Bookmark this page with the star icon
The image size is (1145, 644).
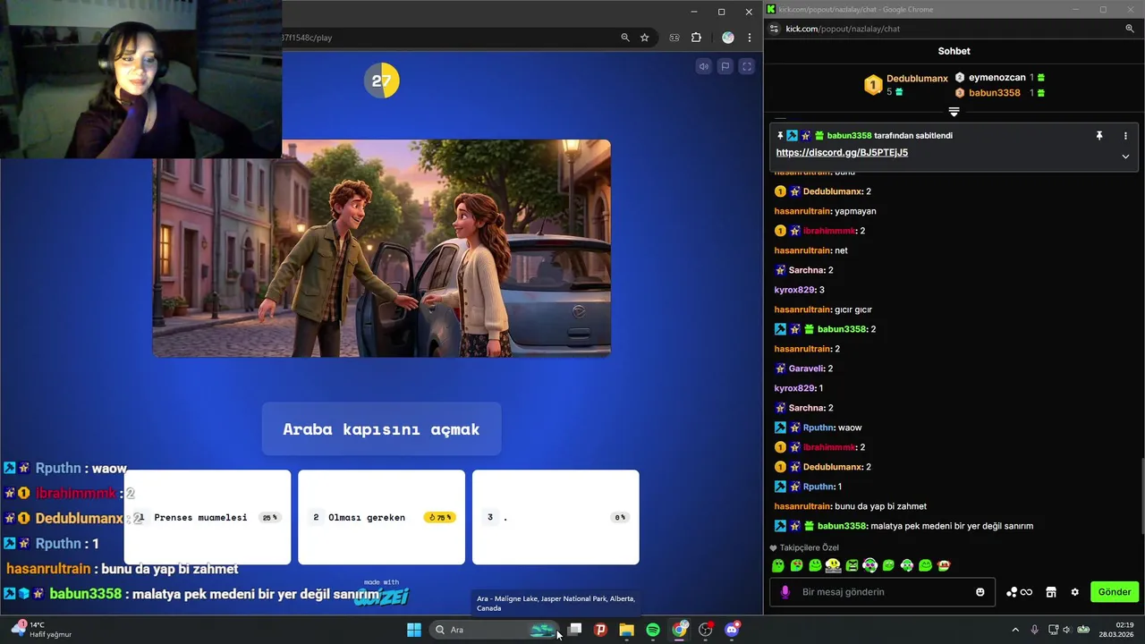click(644, 38)
